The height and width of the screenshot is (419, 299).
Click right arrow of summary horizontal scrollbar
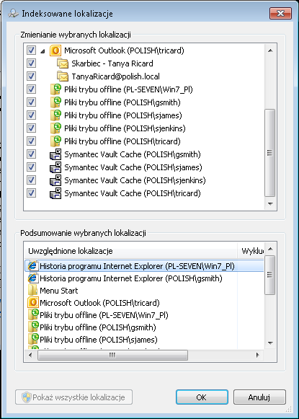coord(258,355)
